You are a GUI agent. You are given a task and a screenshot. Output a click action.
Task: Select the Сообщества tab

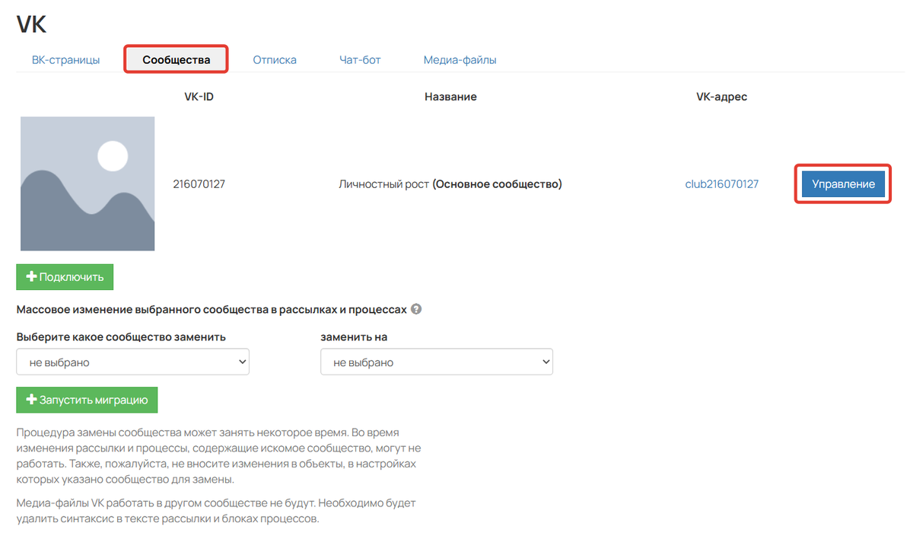click(x=176, y=59)
